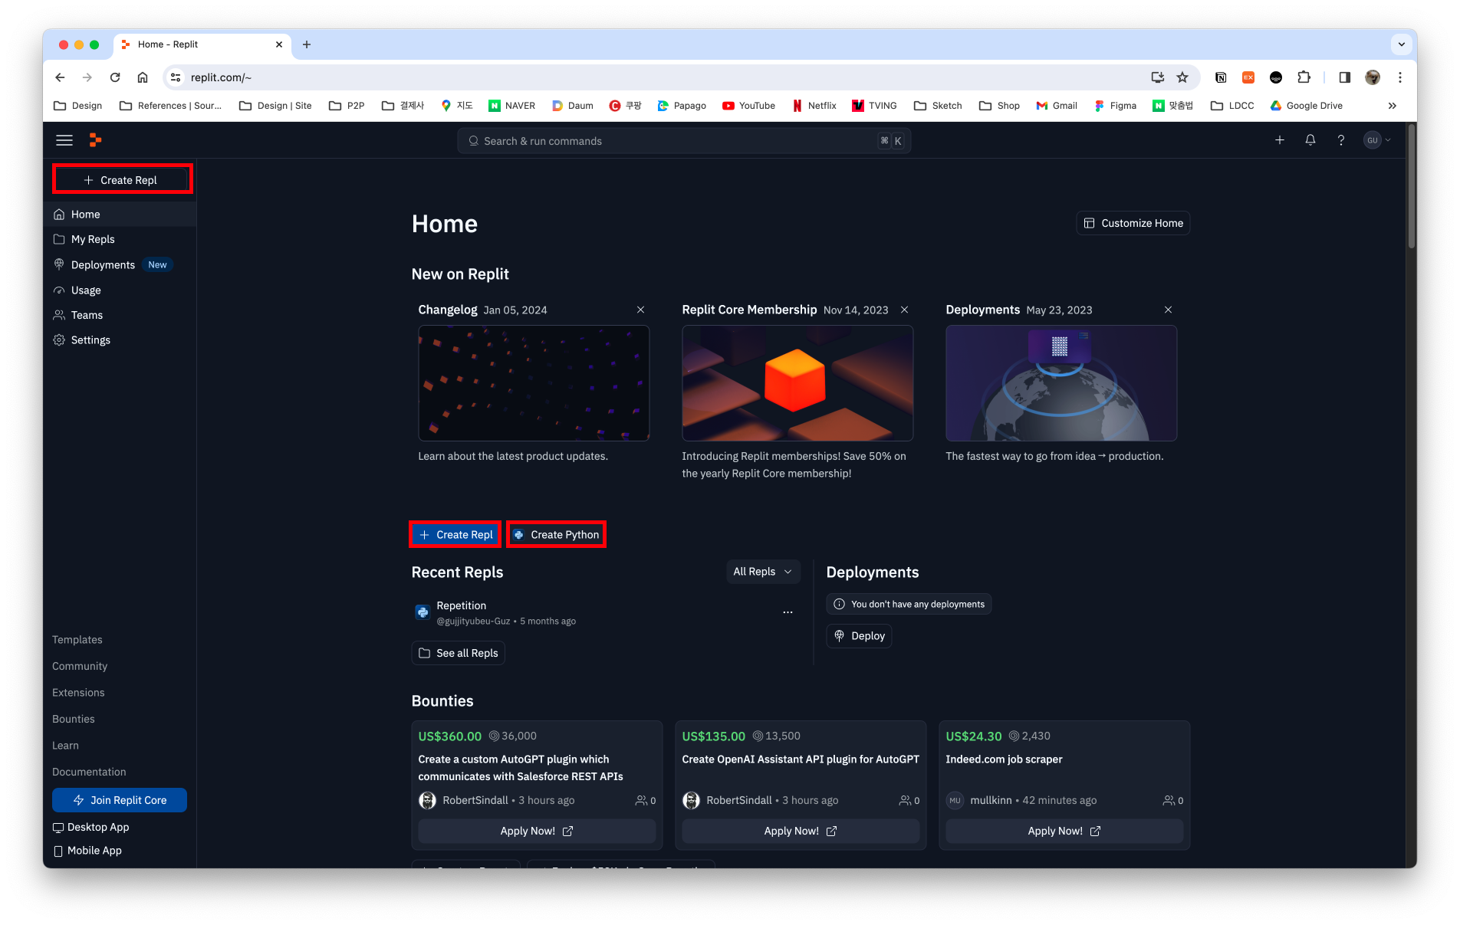Viewport: 1460px width, 925px height.
Task: Go to the browser home page
Action: coord(143,77)
